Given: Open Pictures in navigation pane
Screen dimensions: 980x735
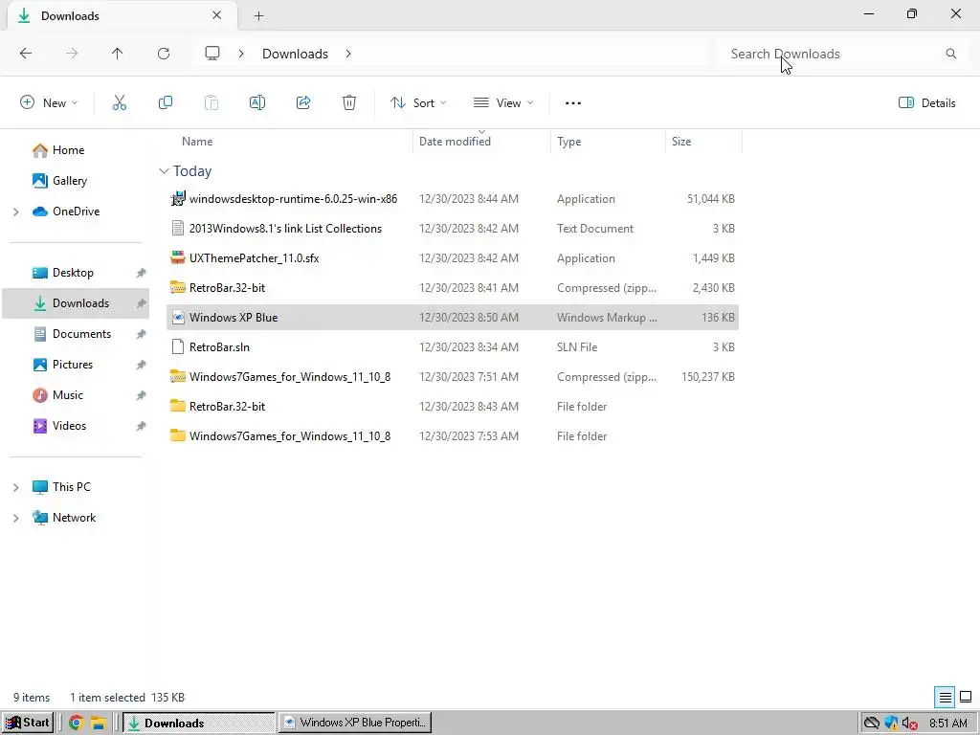Looking at the screenshot, I should pos(72,365).
